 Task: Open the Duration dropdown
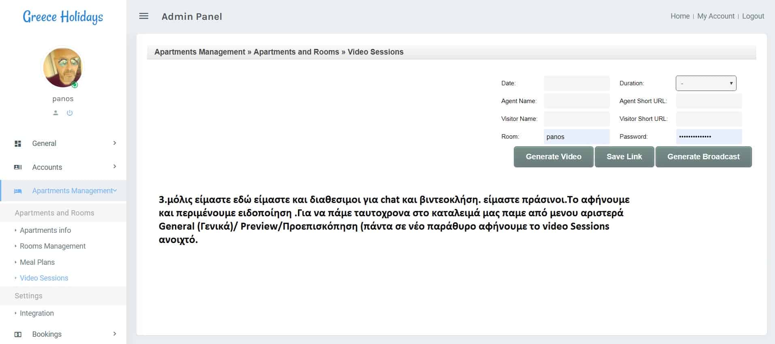(x=706, y=83)
